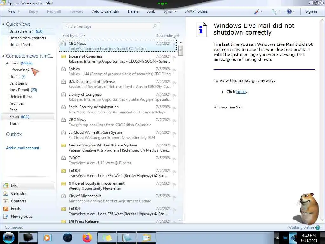This screenshot has width=325, height=244.
Task: Click the message list scrollbar thumb
Action: click(181, 50)
